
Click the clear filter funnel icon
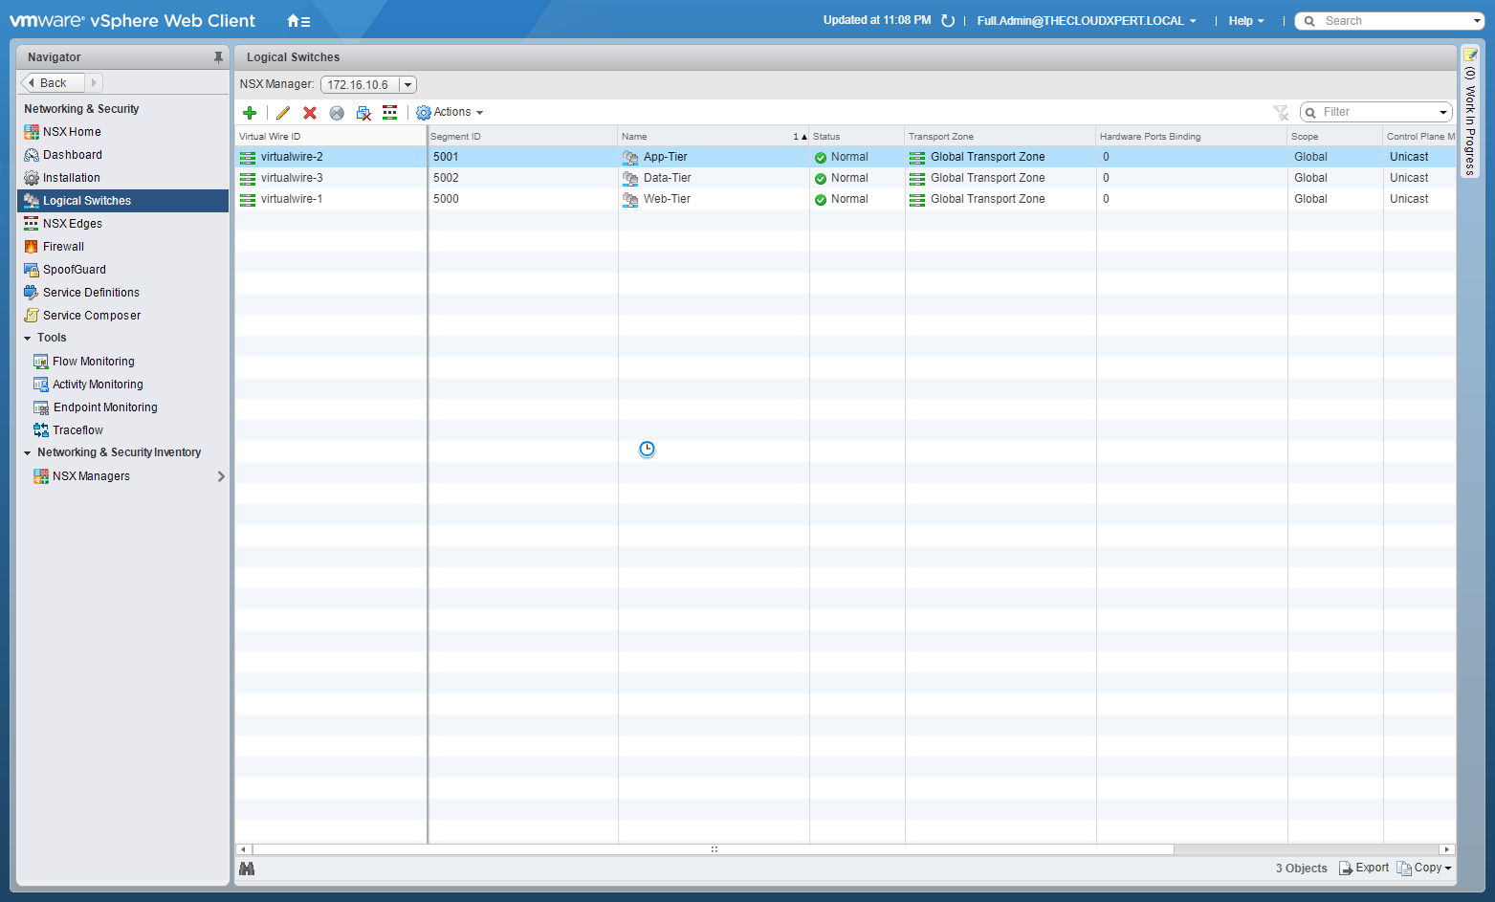[x=1281, y=113]
